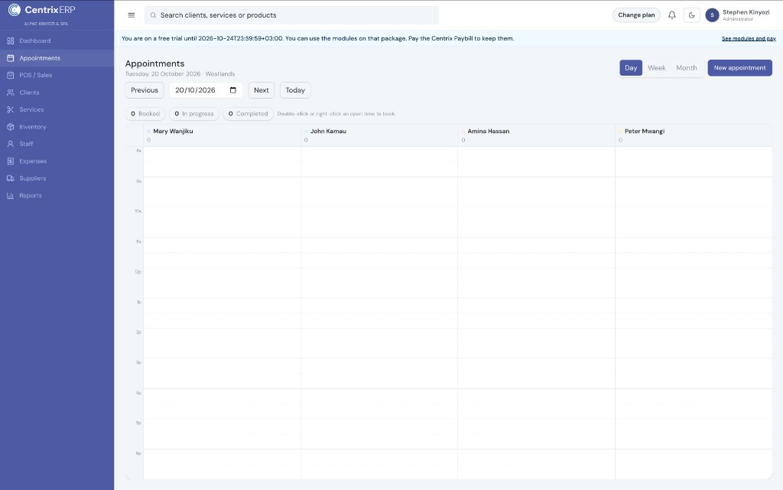The image size is (783, 490).
Task: Click the Suppliers truck icon
Action: click(x=11, y=178)
